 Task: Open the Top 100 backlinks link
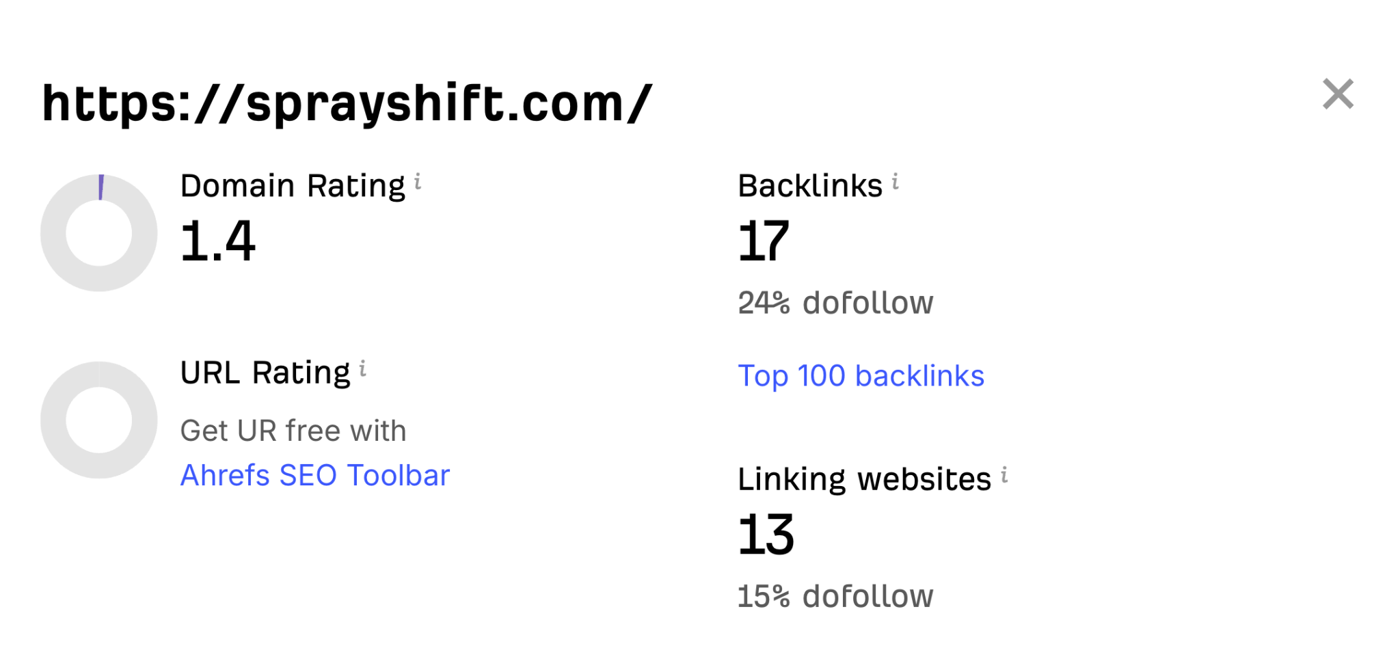point(861,376)
